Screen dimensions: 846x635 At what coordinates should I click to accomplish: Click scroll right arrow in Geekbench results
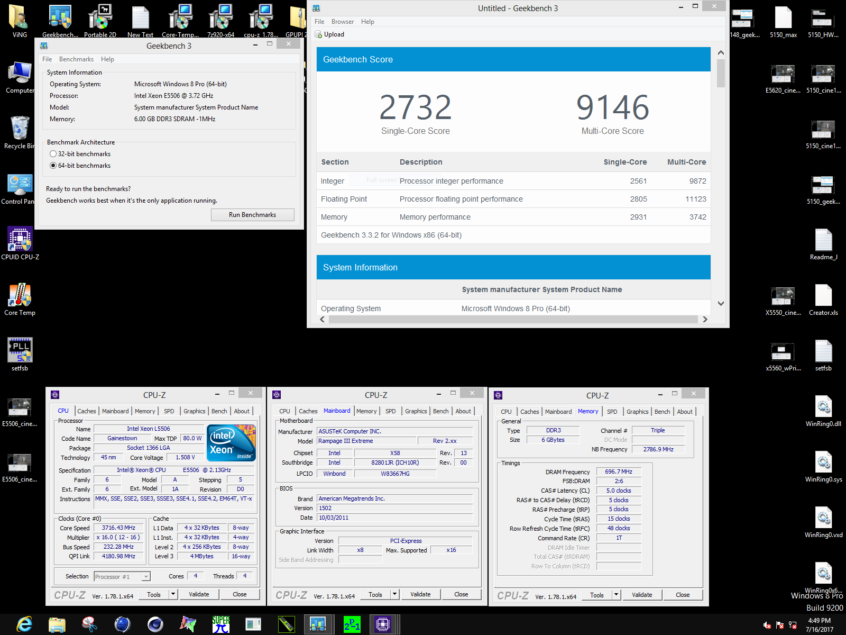(x=705, y=319)
